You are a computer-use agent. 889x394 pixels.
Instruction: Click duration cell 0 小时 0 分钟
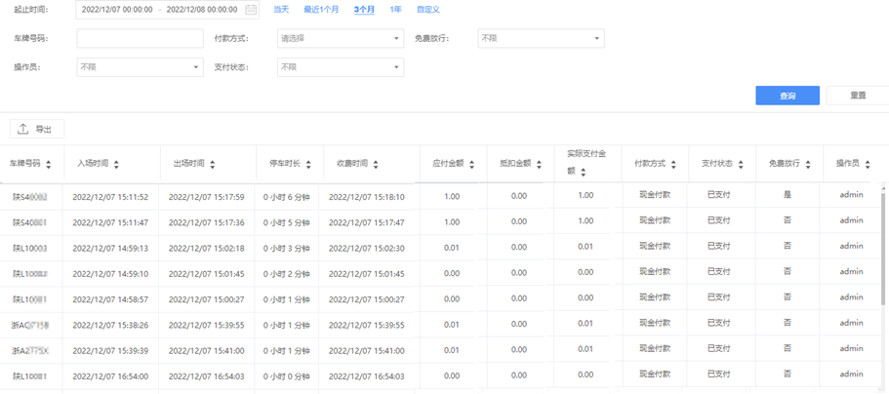[x=287, y=375]
